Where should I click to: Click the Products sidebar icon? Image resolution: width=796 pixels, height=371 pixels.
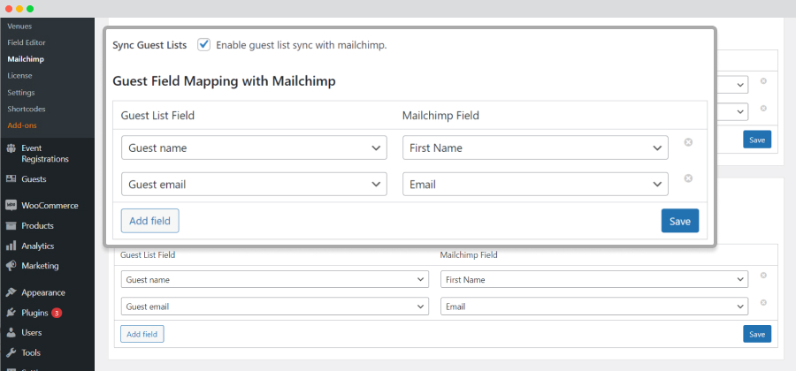click(11, 225)
